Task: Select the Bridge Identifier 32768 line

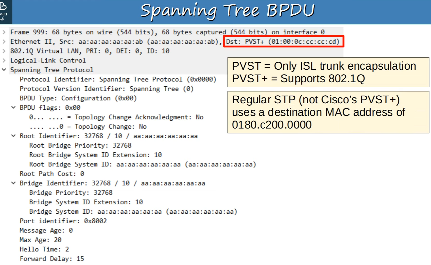Action: [112, 183]
